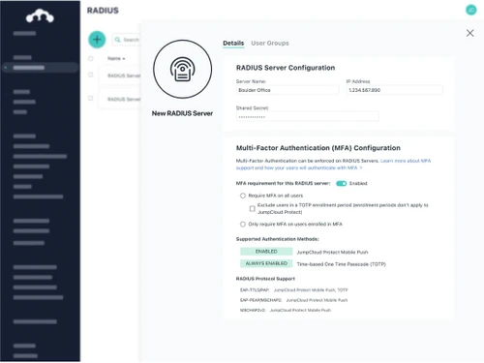Click the green plus add-server button
Screen dimensions: 484x363
tap(97, 40)
